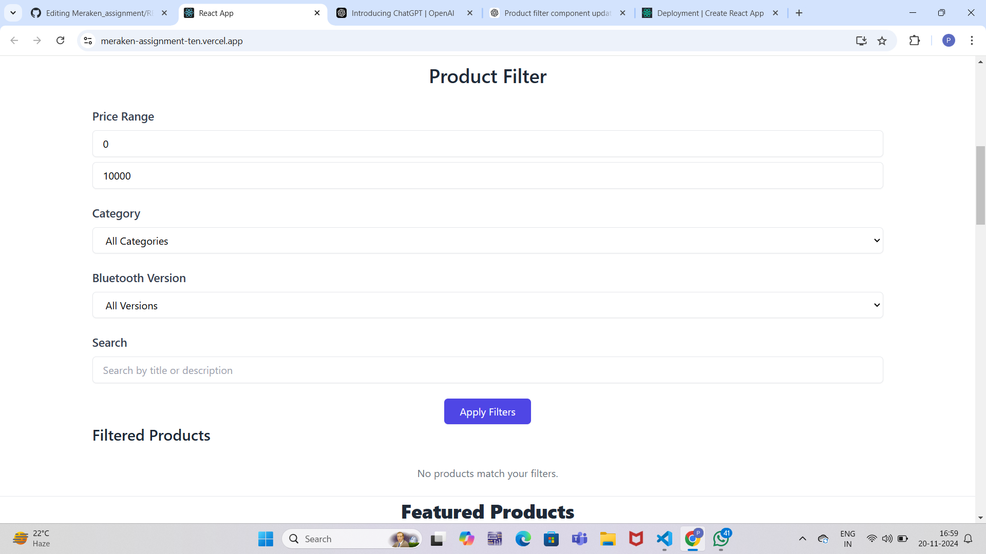Switch to Editing Meraken_assignment GitHub tab
The width and height of the screenshot is (986, 554).
coord(98,13)
